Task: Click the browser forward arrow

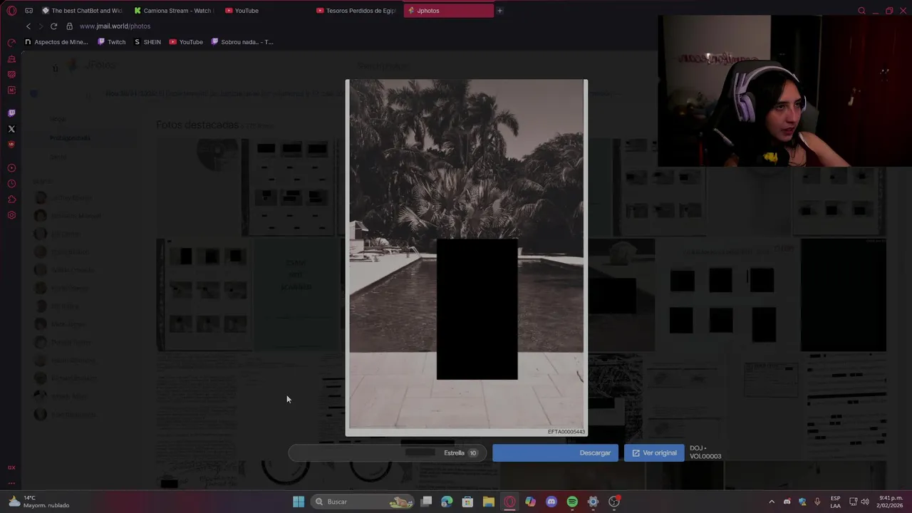Action: tap(41, 26)
